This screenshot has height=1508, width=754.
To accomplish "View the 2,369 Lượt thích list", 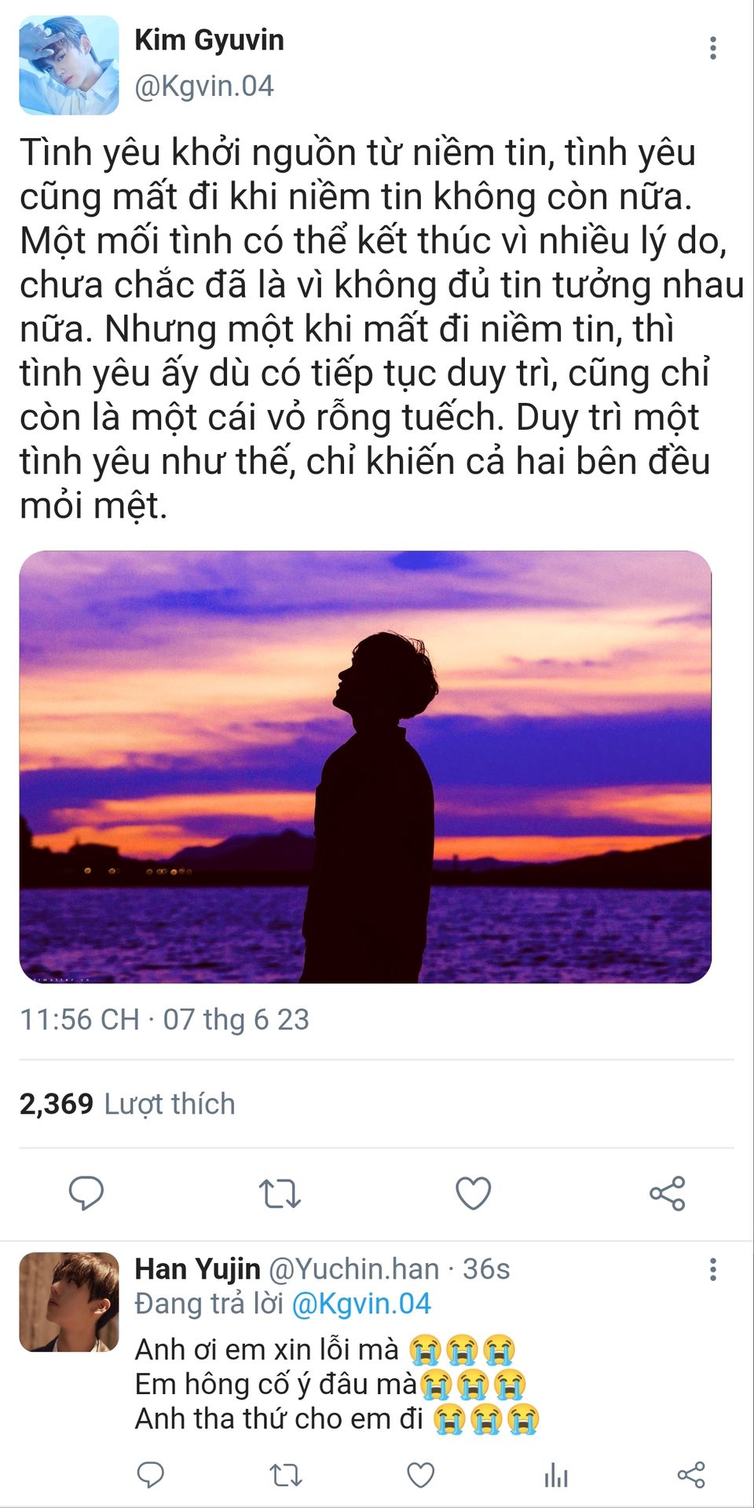I will pyautogui.click(x=127, y=1104).
